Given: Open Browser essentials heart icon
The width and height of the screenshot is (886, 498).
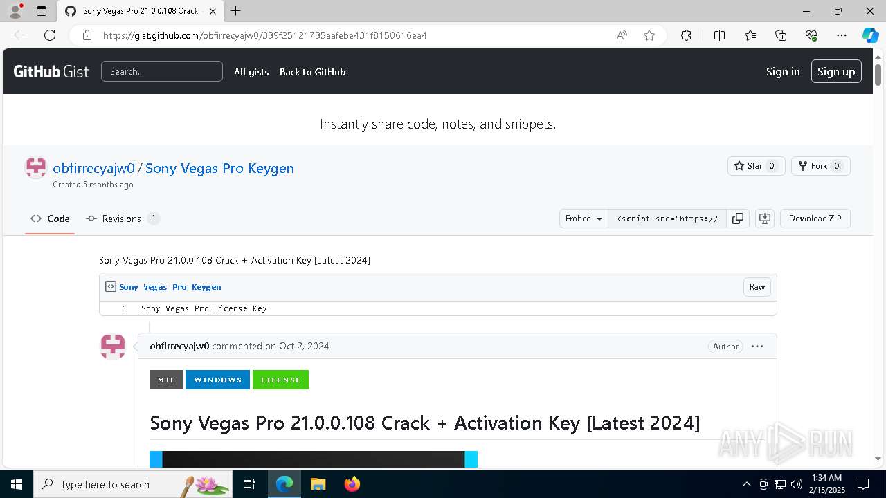Looking at the screenshot, I should pos(811,35).
